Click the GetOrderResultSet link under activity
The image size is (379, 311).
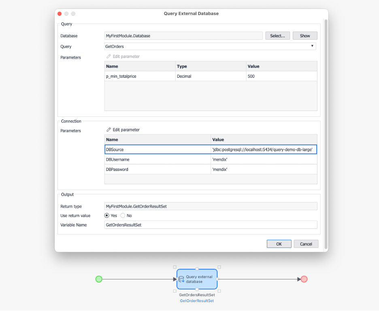[197, 301]
